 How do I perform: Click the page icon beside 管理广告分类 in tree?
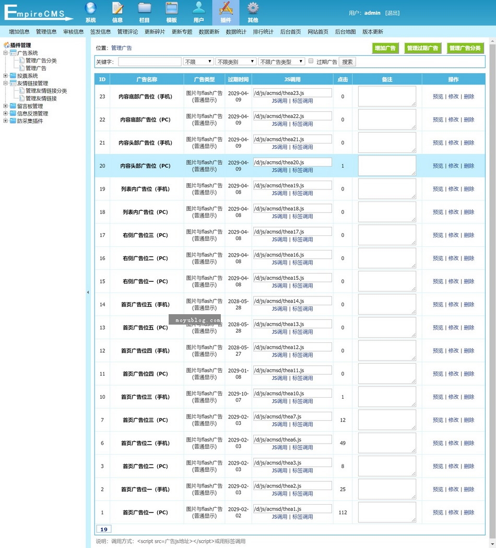[x=22, y=61]
